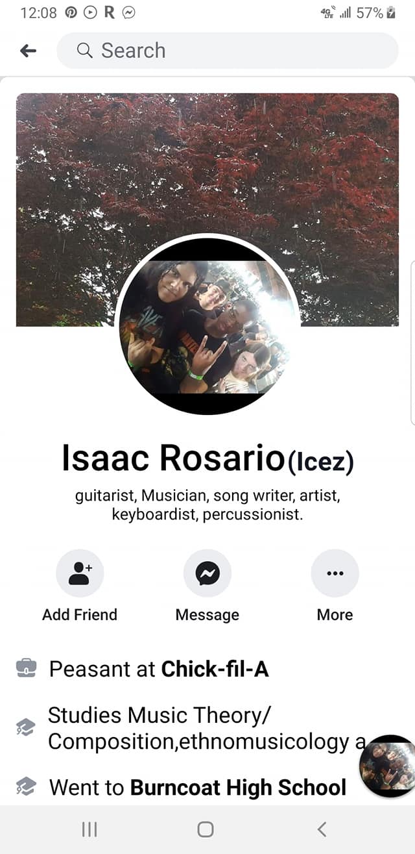Tap the back arrow beside Search
The image size is (415, 854).
point(28,51)
